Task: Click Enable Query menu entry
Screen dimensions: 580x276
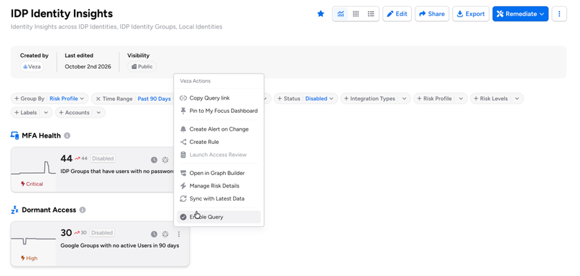Action: click(219, 217)
